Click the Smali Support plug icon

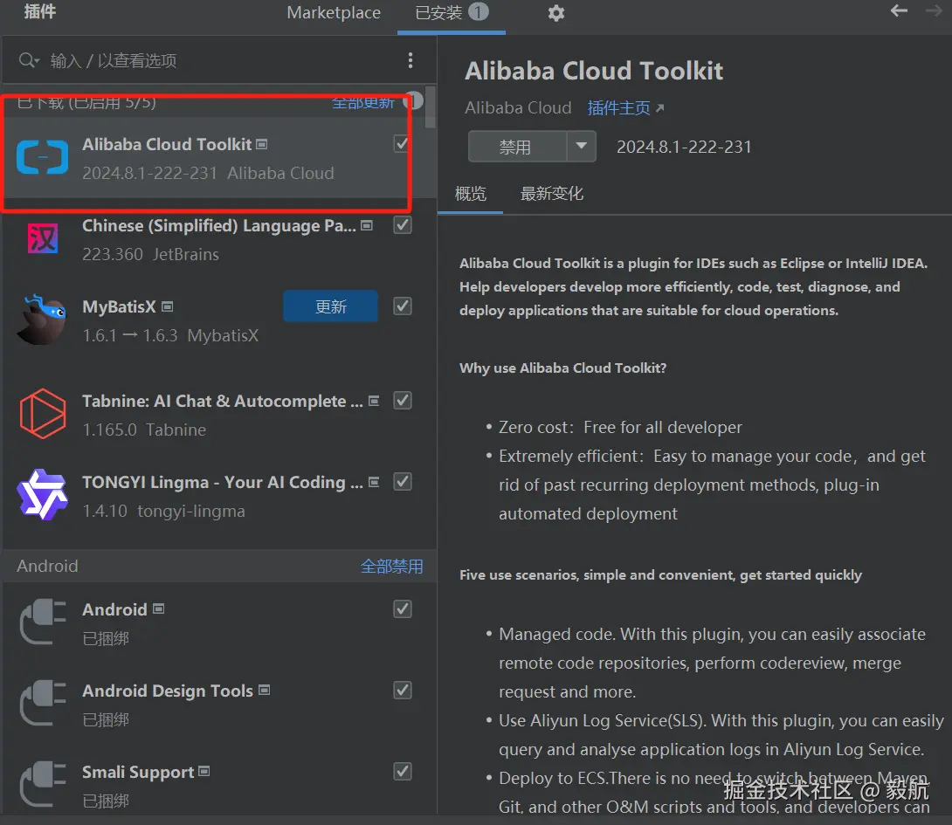pos(43,784)
